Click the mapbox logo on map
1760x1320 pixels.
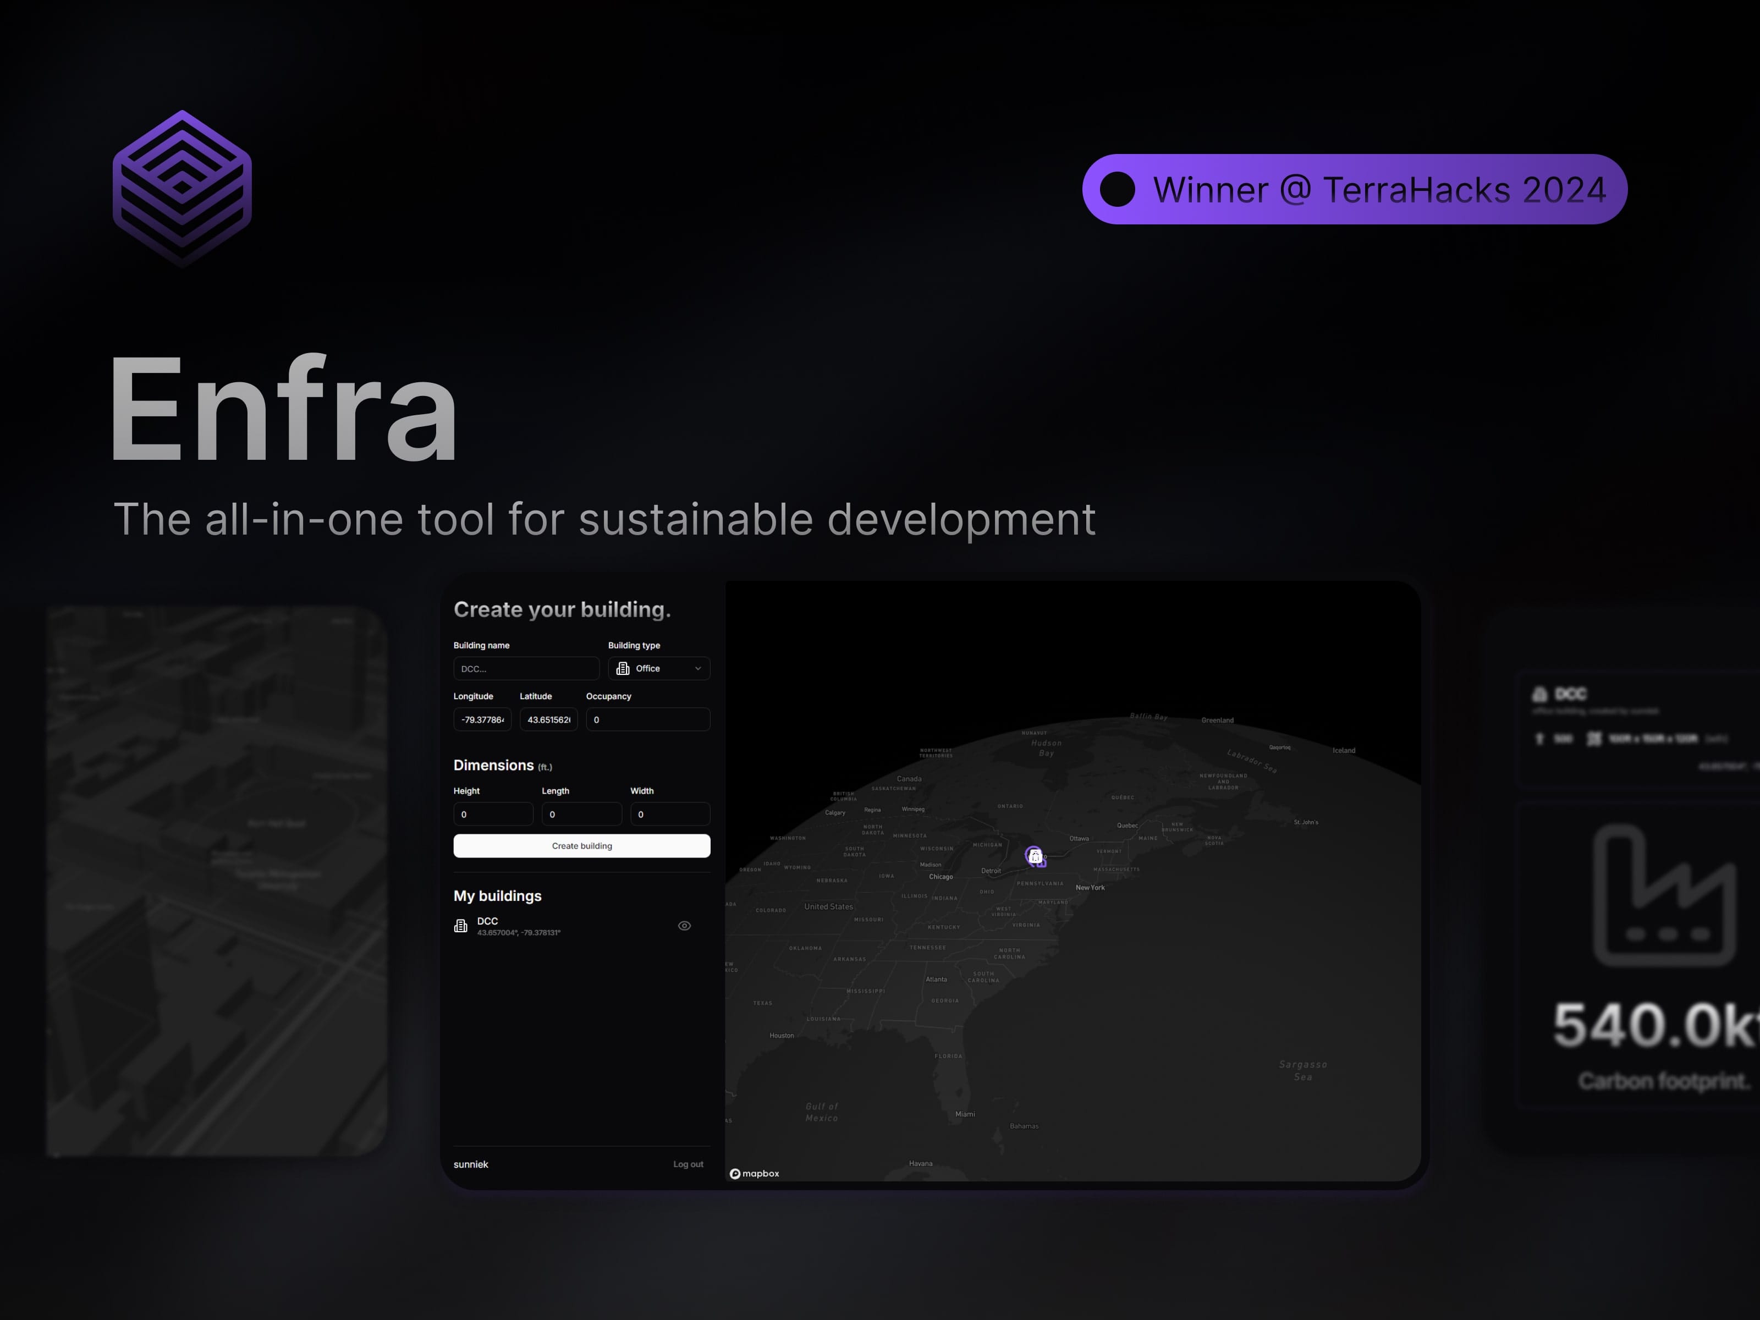tap(754, 1174)
